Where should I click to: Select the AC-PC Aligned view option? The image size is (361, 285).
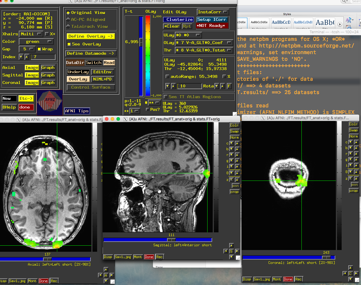86,19
